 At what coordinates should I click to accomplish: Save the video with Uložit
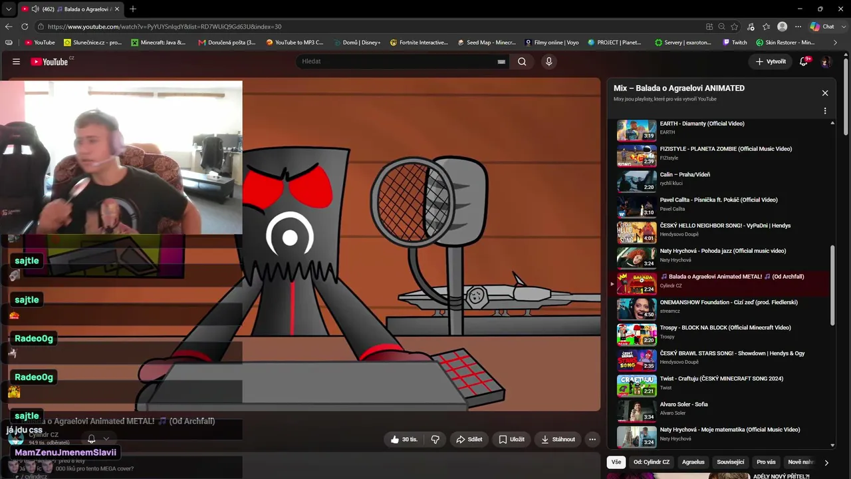(x=512, y=439)
